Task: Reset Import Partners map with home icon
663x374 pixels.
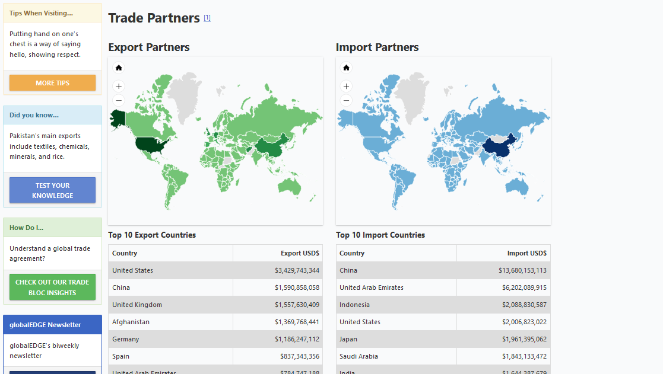Action: coord(346,68)
